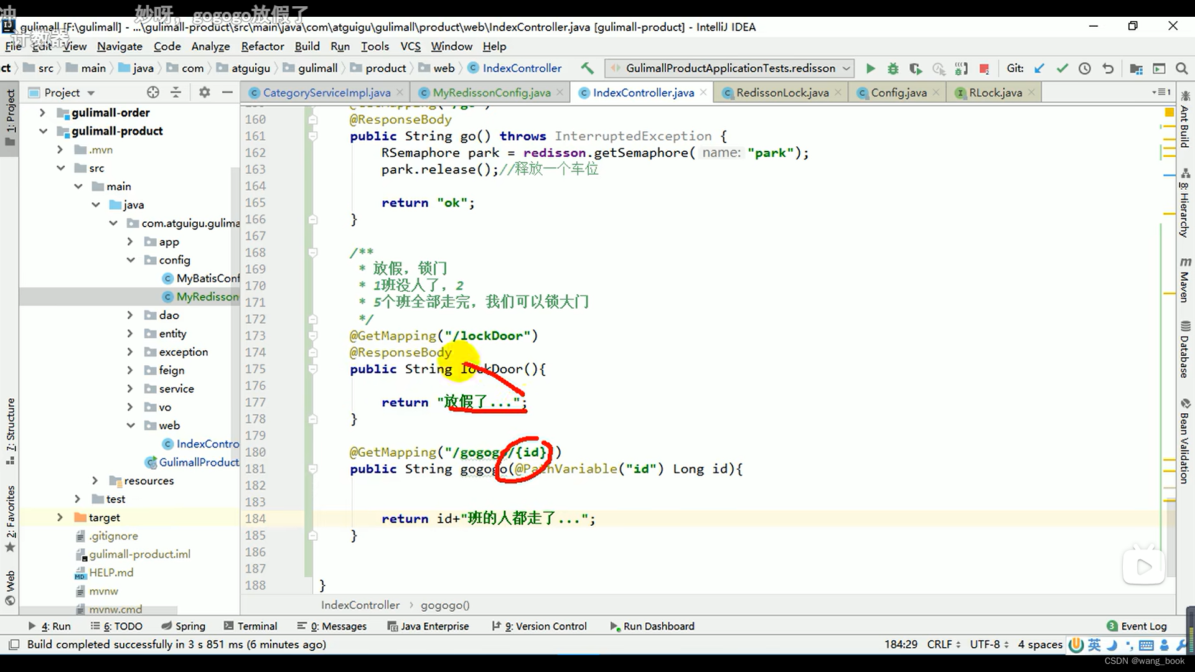Stop the running process red square
This screenshot has height=672, width=1195.
[x=984, y=68]
